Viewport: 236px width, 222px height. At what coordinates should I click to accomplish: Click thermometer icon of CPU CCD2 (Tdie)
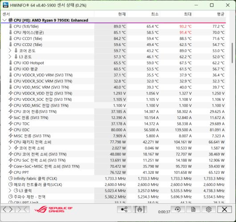(x=10, y=45)
